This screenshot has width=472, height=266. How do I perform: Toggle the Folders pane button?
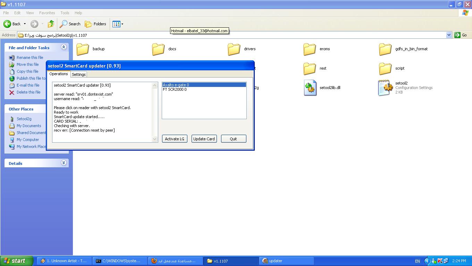(x=96, y=24)
